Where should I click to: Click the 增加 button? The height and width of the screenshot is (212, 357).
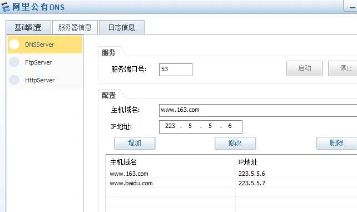pyautogui.click(x=135, y=143)
